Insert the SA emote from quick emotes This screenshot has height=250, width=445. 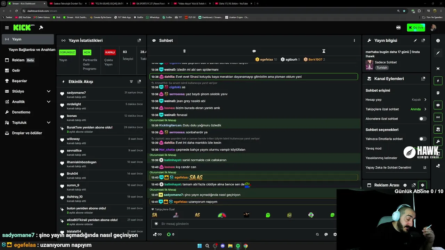(x=155, y=215)
